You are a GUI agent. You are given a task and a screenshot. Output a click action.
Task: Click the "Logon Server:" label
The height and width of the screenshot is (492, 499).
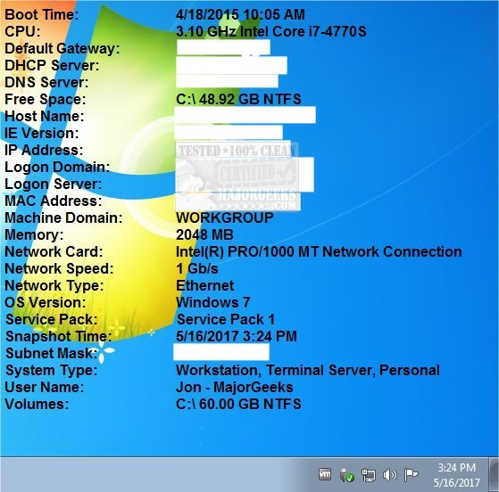[x=54, y=184]
